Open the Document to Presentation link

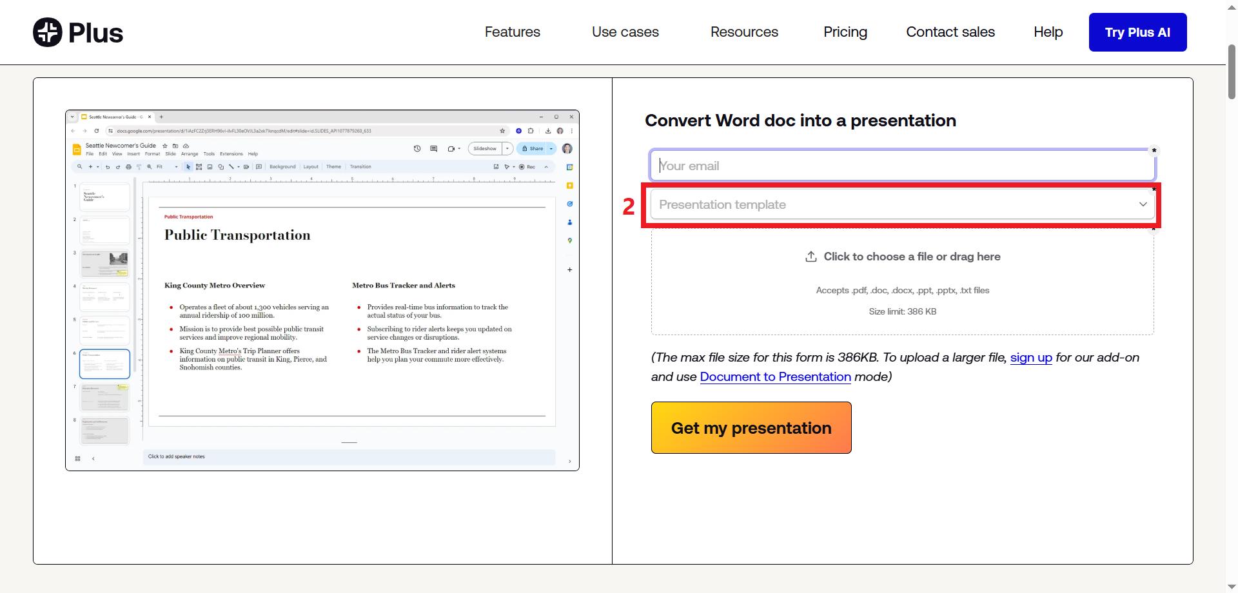point(775,376)
